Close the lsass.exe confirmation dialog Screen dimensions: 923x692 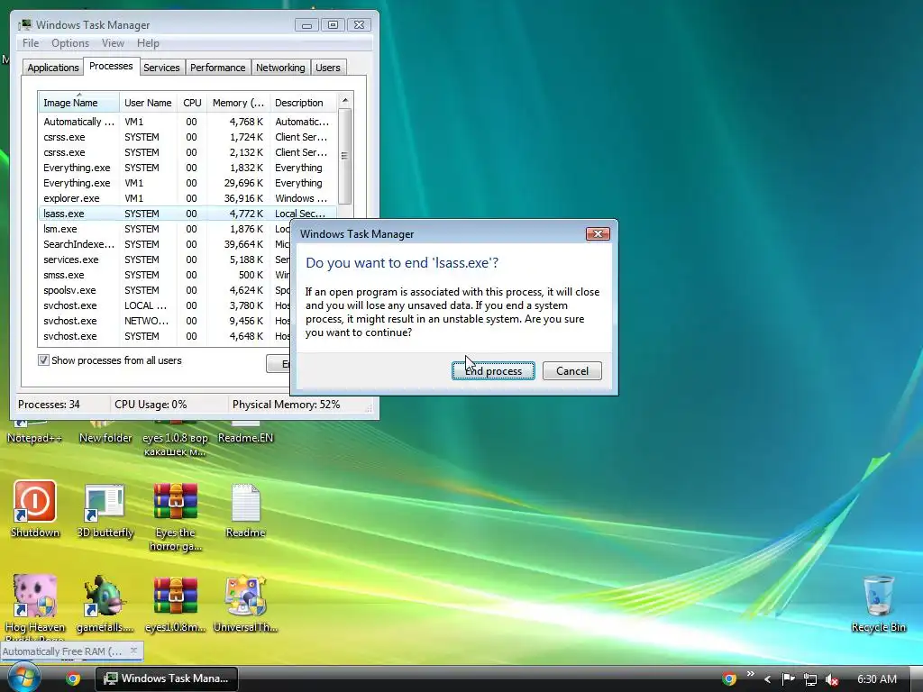point(598,233)
